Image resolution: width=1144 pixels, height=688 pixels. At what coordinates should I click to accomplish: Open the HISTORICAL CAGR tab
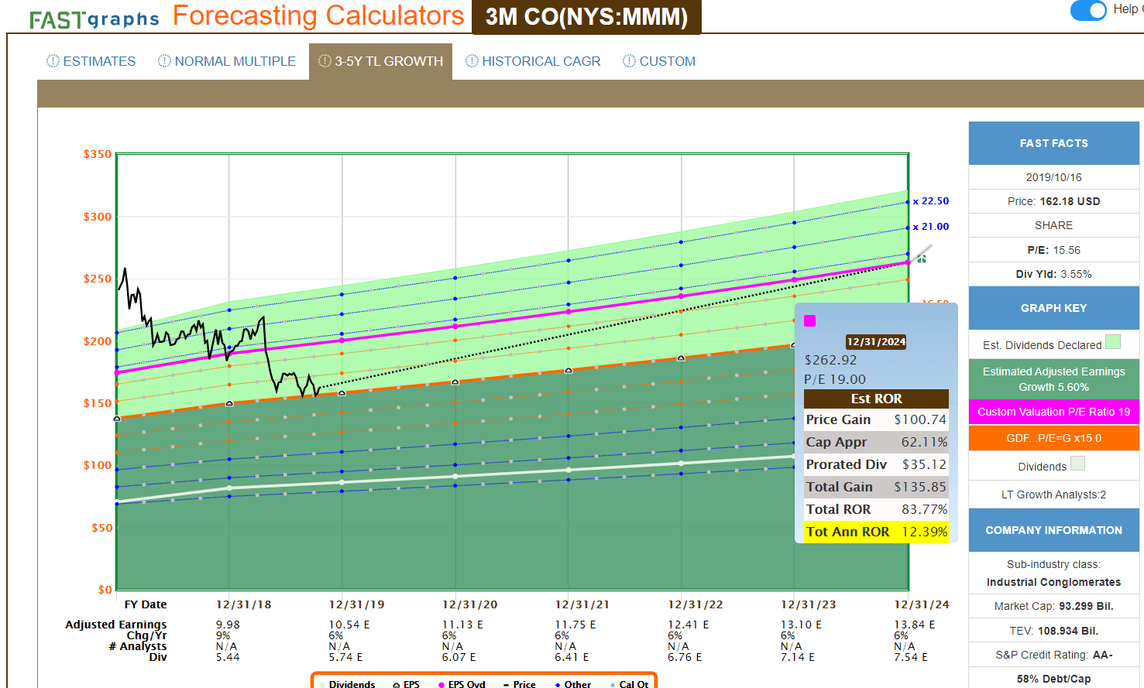click(533, 61)
